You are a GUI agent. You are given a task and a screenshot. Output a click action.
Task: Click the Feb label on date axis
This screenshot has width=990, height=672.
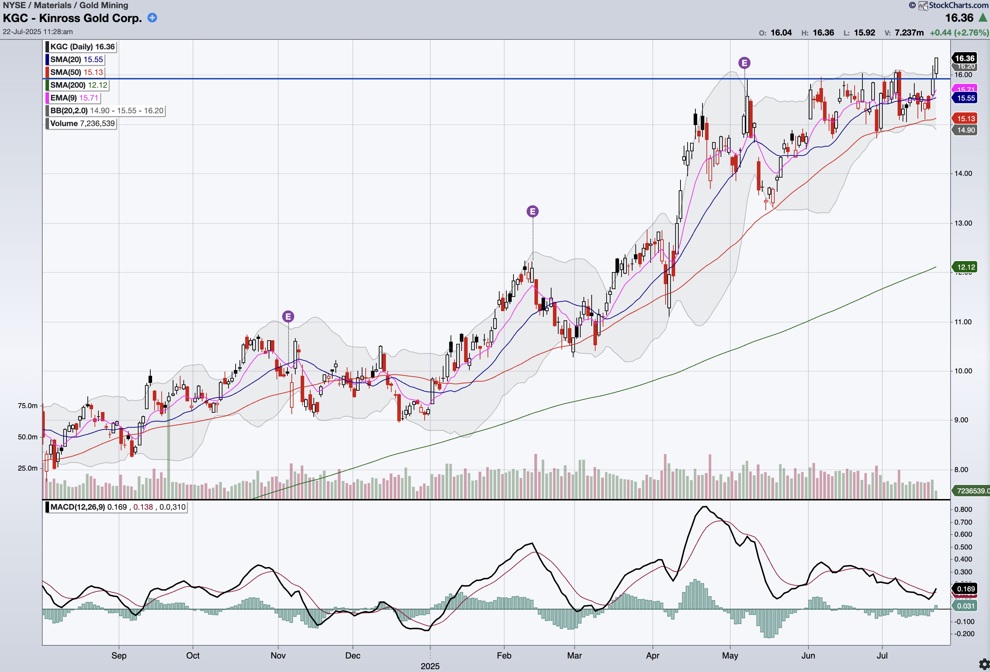(x=504, y=655)
